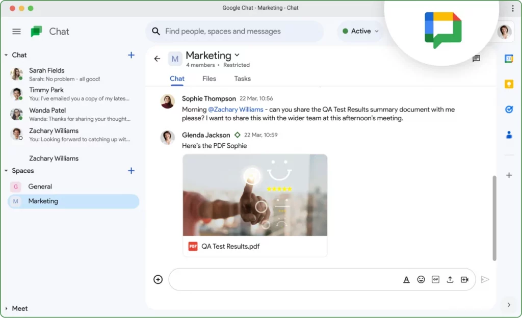
Task: Open conversation with Timmy Park
Action: 72,94
